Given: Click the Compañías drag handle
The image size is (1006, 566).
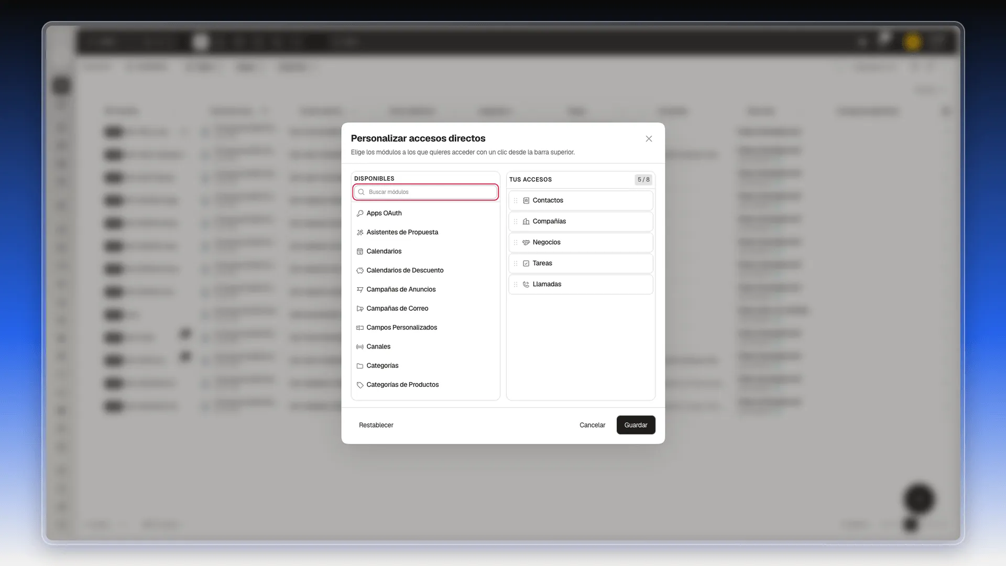Looking at the screenshot, I should (516, 222).
